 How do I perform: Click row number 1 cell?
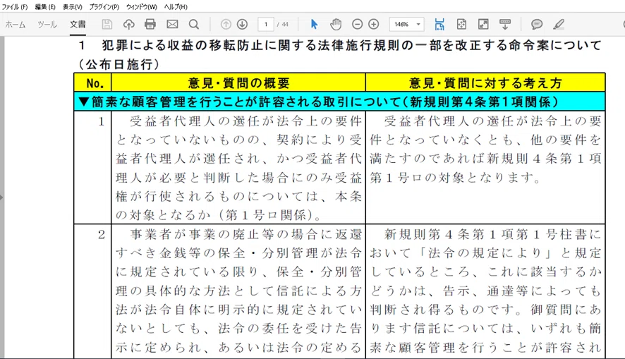(93, 167)
